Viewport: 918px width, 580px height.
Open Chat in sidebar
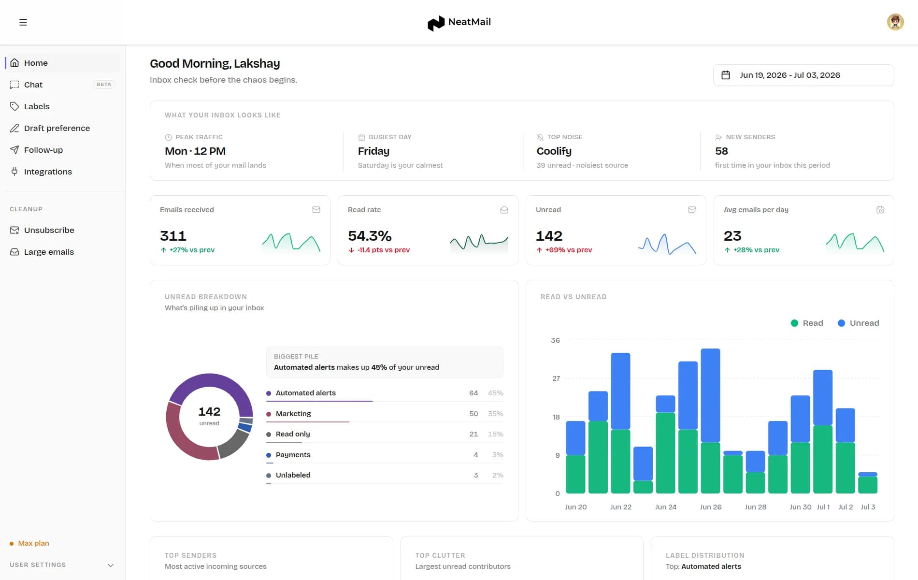pos(63,85)
